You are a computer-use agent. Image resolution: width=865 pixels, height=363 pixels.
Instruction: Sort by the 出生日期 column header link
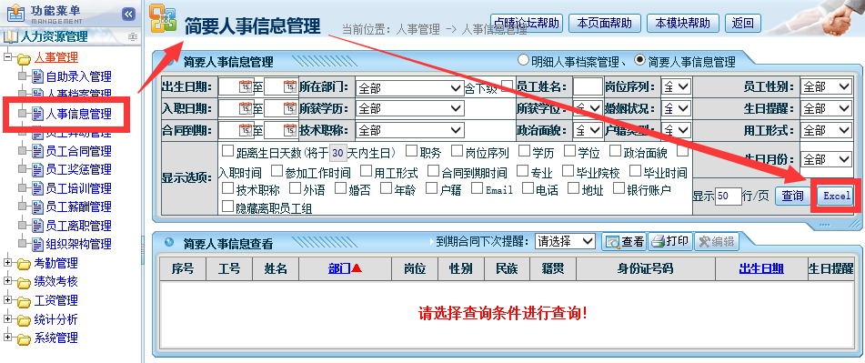point(761,268)
